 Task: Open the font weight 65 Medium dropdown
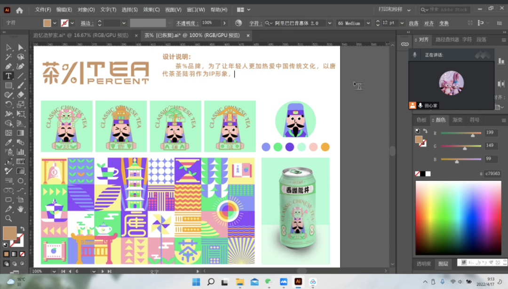[x=368, y=23]
